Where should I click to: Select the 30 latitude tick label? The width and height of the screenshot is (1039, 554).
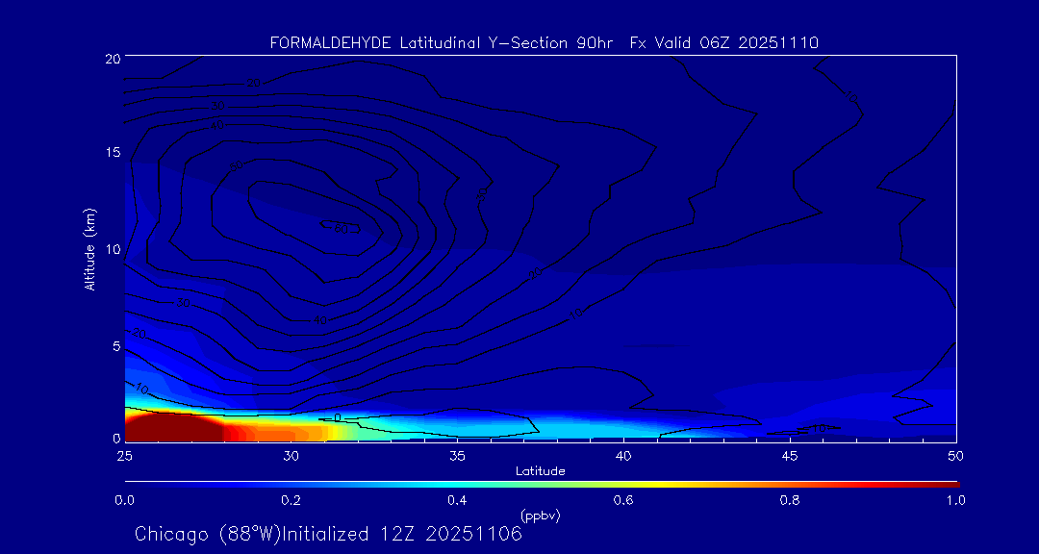tap(291, 455)
